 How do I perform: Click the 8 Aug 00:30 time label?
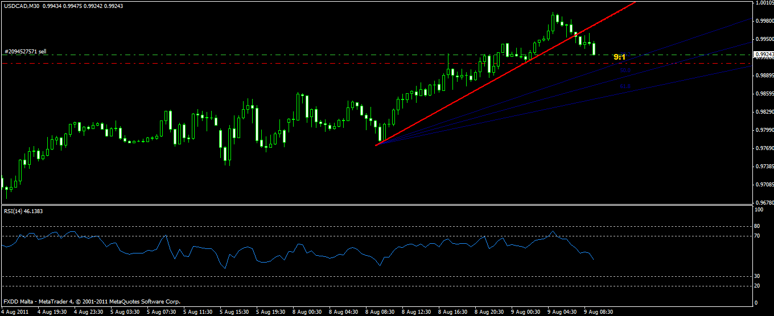click(307, 311)
